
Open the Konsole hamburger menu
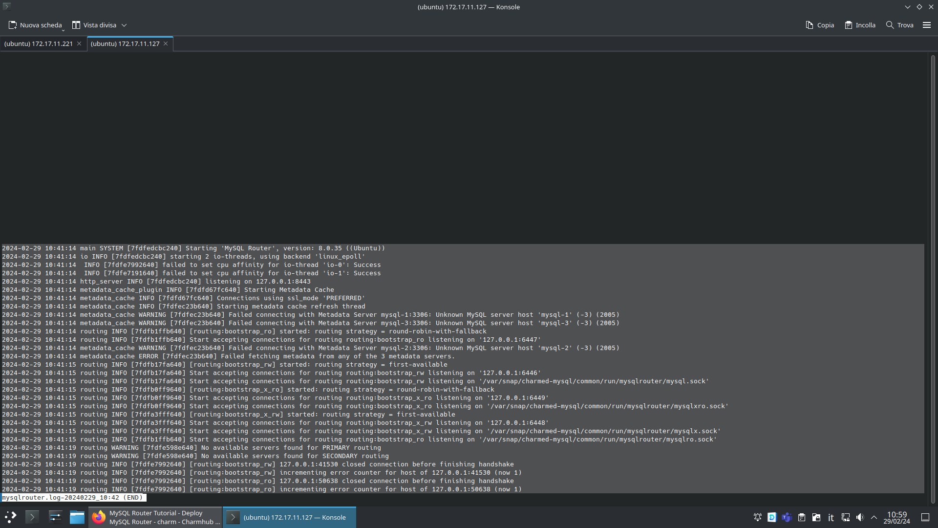click(x=926, y=25)
